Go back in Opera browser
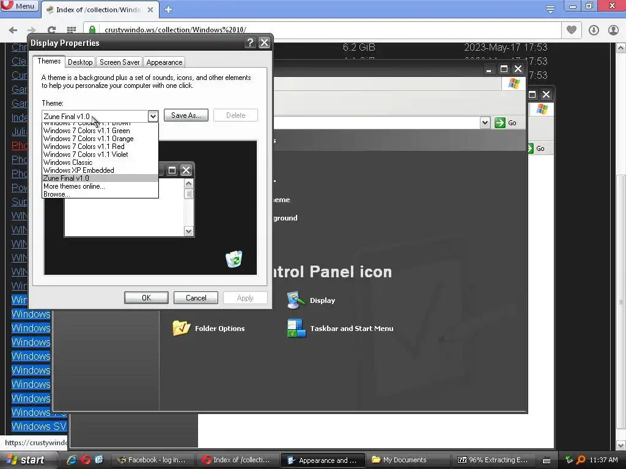Screen dimensions: 626x469 pyautogui.click(x=13, y=30)
